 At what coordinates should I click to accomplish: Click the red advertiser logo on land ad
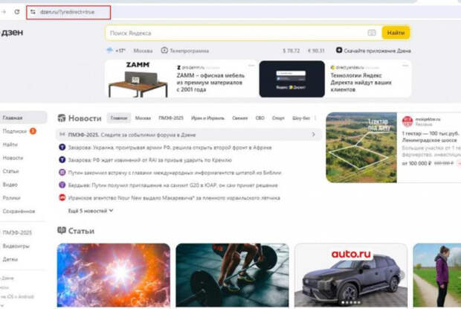coord(407,121)
